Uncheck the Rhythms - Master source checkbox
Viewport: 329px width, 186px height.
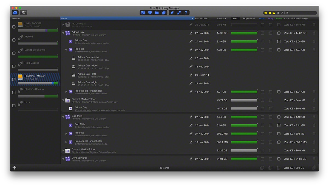pos(14,80)
